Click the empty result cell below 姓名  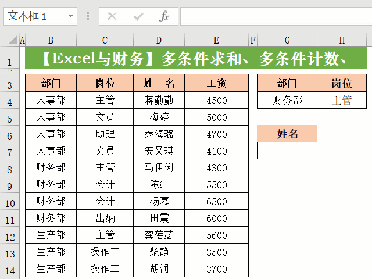[x=287, y=151]
